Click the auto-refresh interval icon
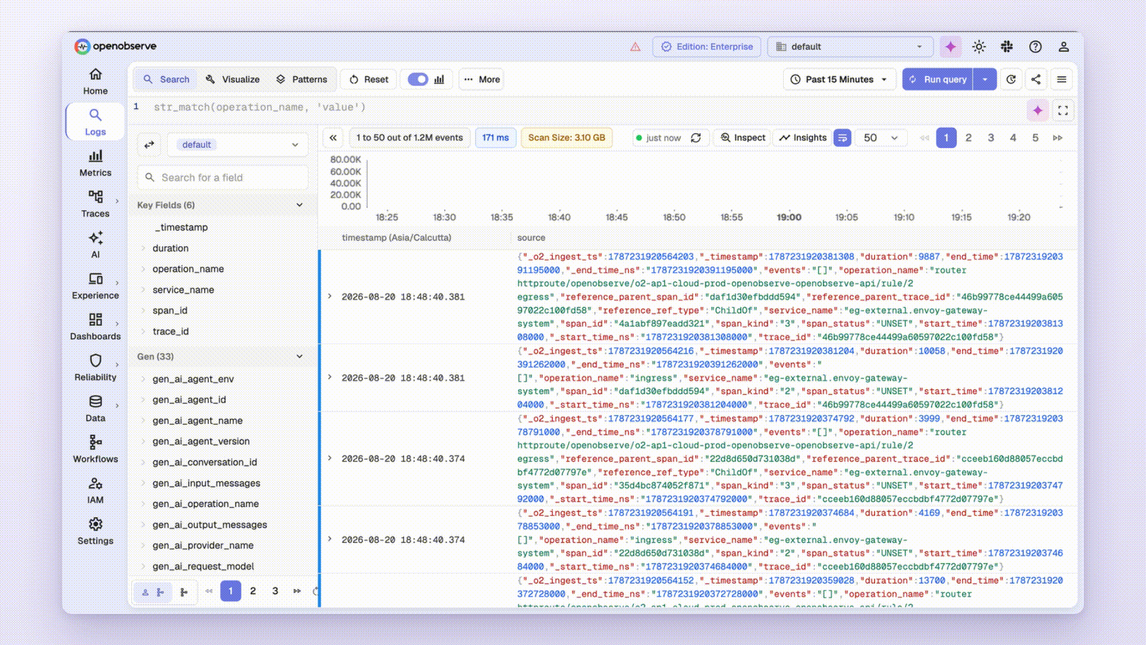This screenshot has width=1146, height=645. [x=1011, y=79]
